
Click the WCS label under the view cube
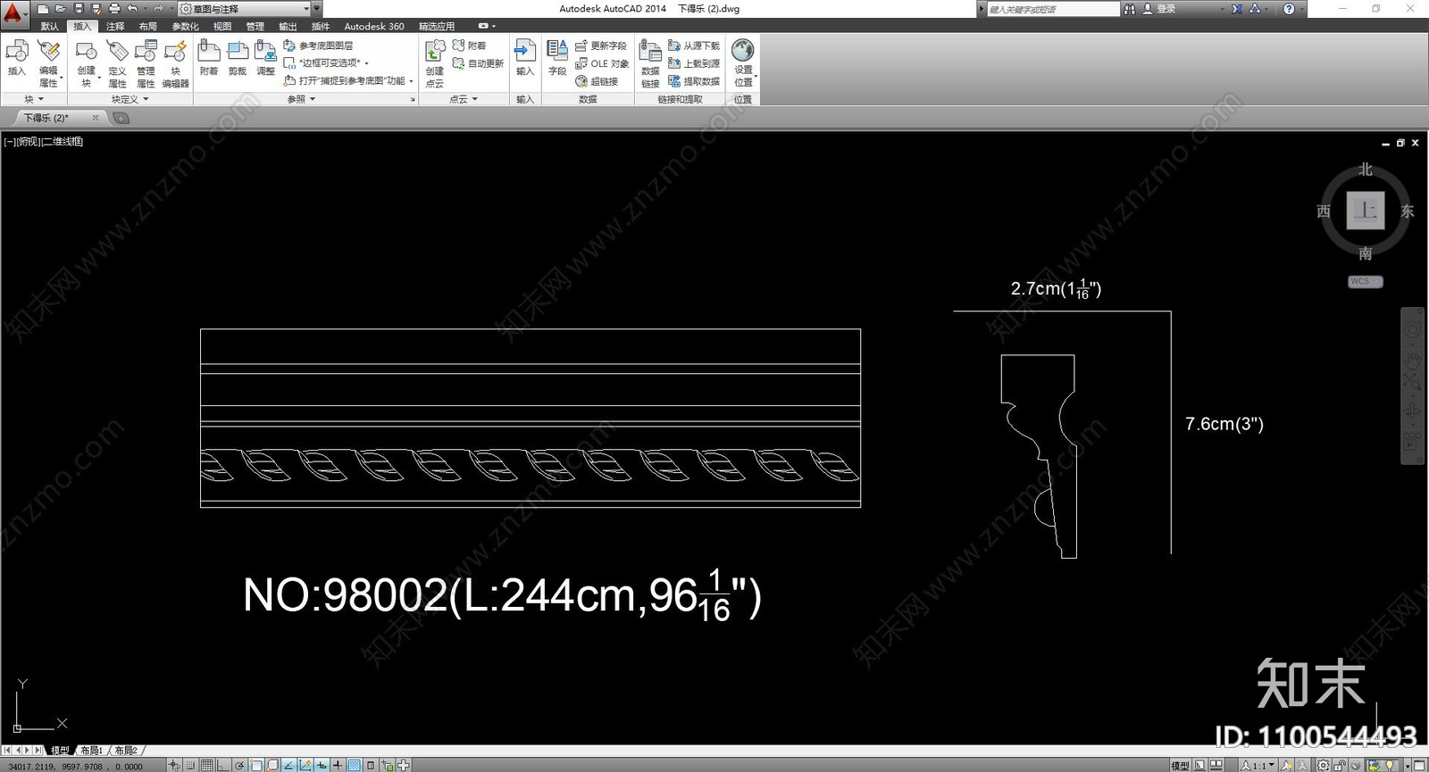coord(1365,281)
